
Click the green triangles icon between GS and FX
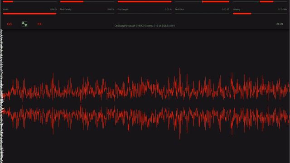coord(24,24)
